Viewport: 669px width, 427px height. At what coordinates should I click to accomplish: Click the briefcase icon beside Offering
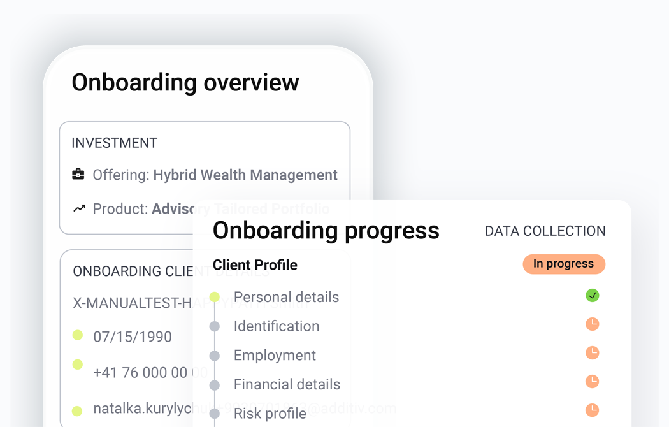[x=78, y=175]
